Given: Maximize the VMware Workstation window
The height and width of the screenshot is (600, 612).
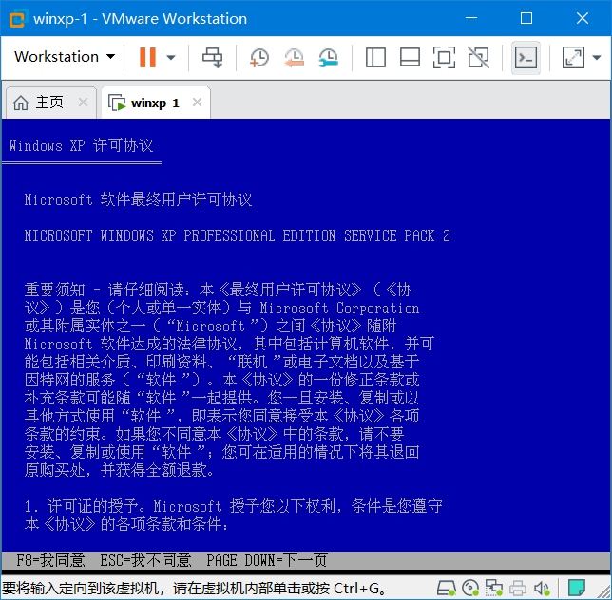Looking at the screenshot, I should (526, 18).
